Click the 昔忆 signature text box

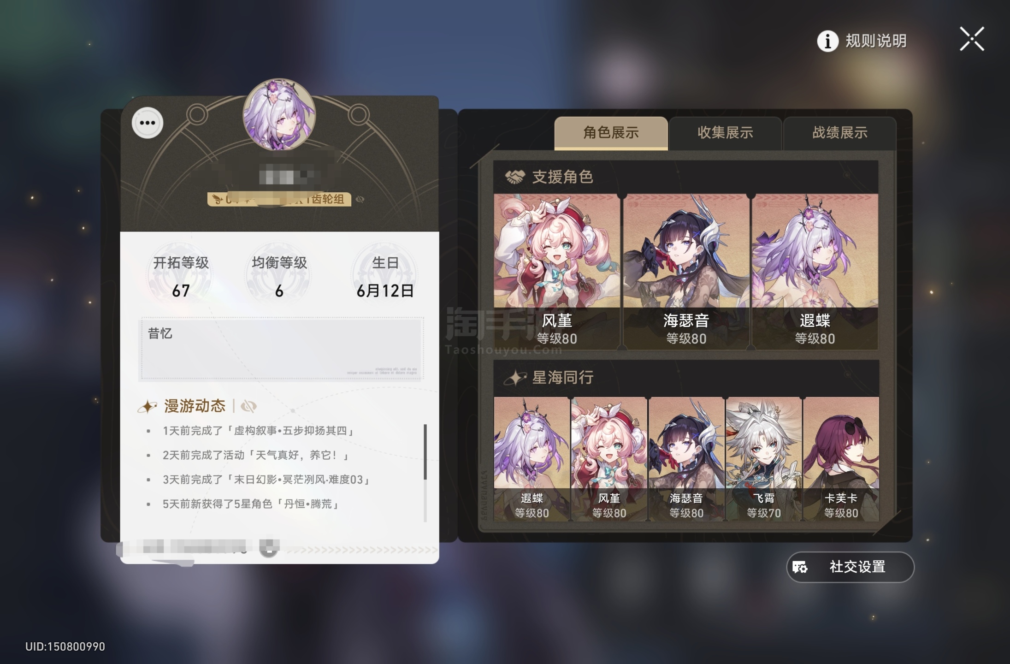[281, 349]
